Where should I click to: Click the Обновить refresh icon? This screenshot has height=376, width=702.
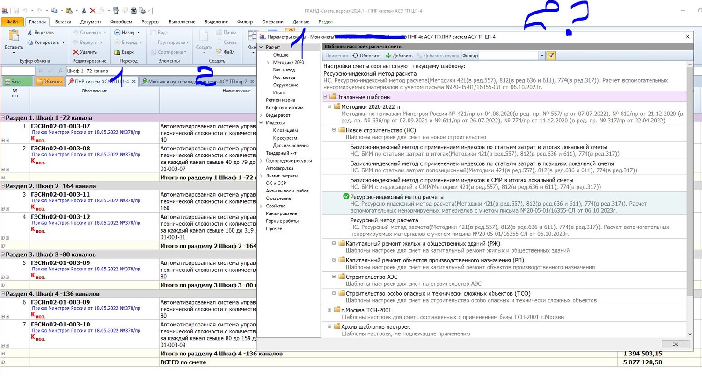pos(356,56)
